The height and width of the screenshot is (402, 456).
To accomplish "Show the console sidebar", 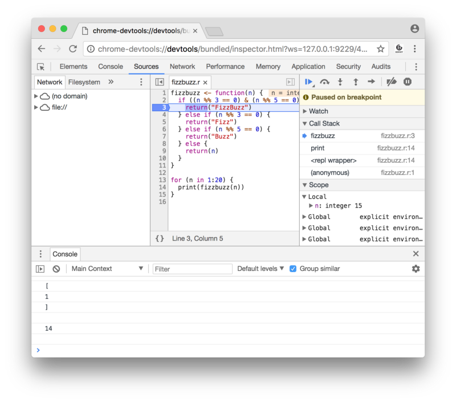I will point(40,269).
